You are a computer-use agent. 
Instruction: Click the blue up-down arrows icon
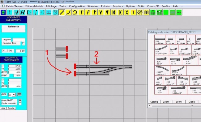[x=3, y=12]
